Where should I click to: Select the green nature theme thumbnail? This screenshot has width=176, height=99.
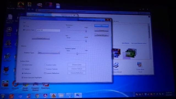130,53
